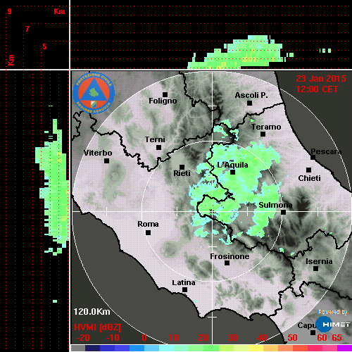Select the Foligno city marker square
352x352 pixels.
[x=165, y=94]
